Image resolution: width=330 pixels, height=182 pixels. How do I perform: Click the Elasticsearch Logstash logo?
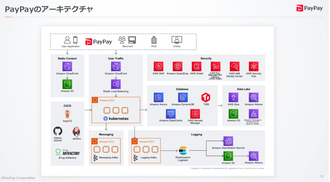[183, 151]
